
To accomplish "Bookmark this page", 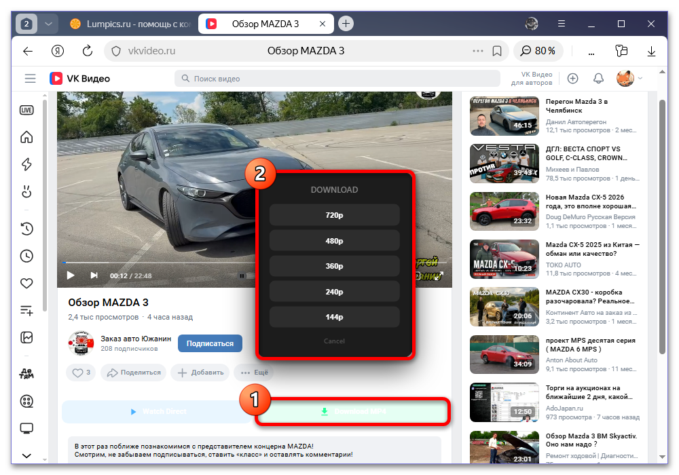I will coord(497,51).
